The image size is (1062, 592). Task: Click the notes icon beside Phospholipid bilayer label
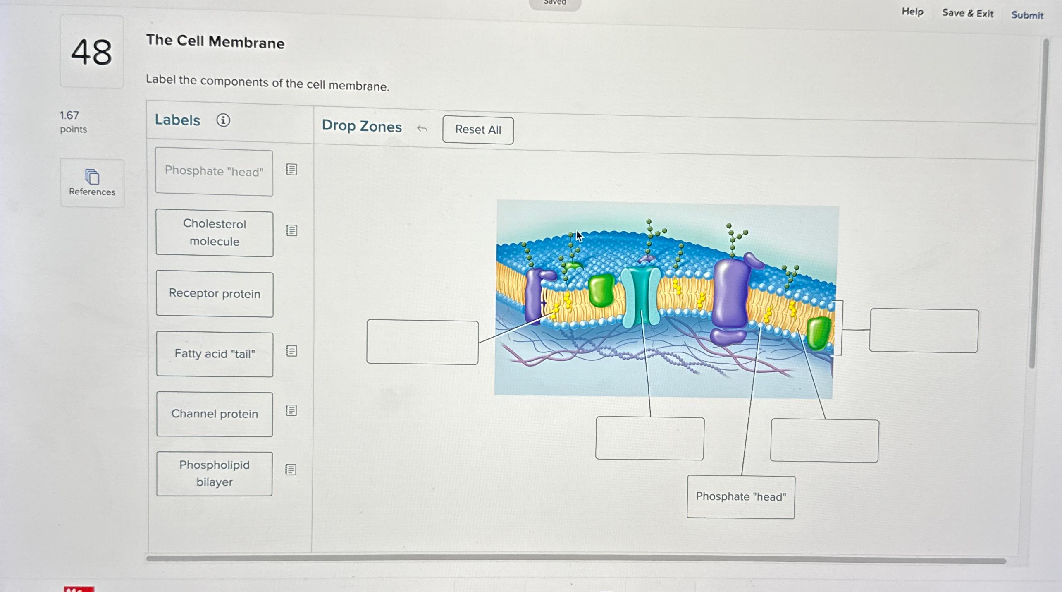pyautogui.click(x=291, y=470)
